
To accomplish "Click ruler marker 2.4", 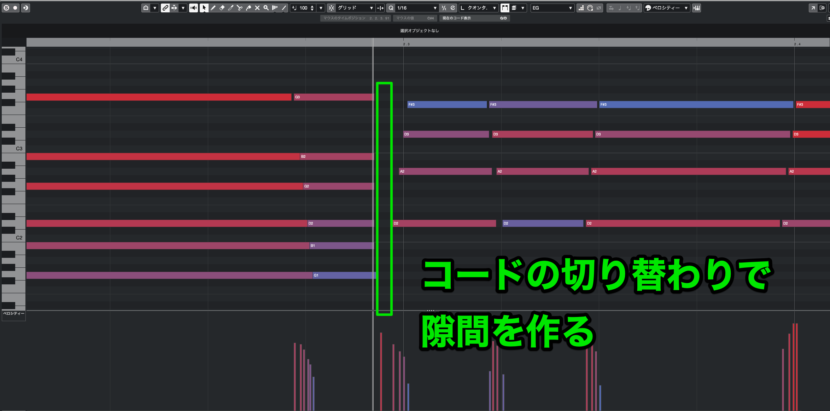I will click(x=797, y=44).
